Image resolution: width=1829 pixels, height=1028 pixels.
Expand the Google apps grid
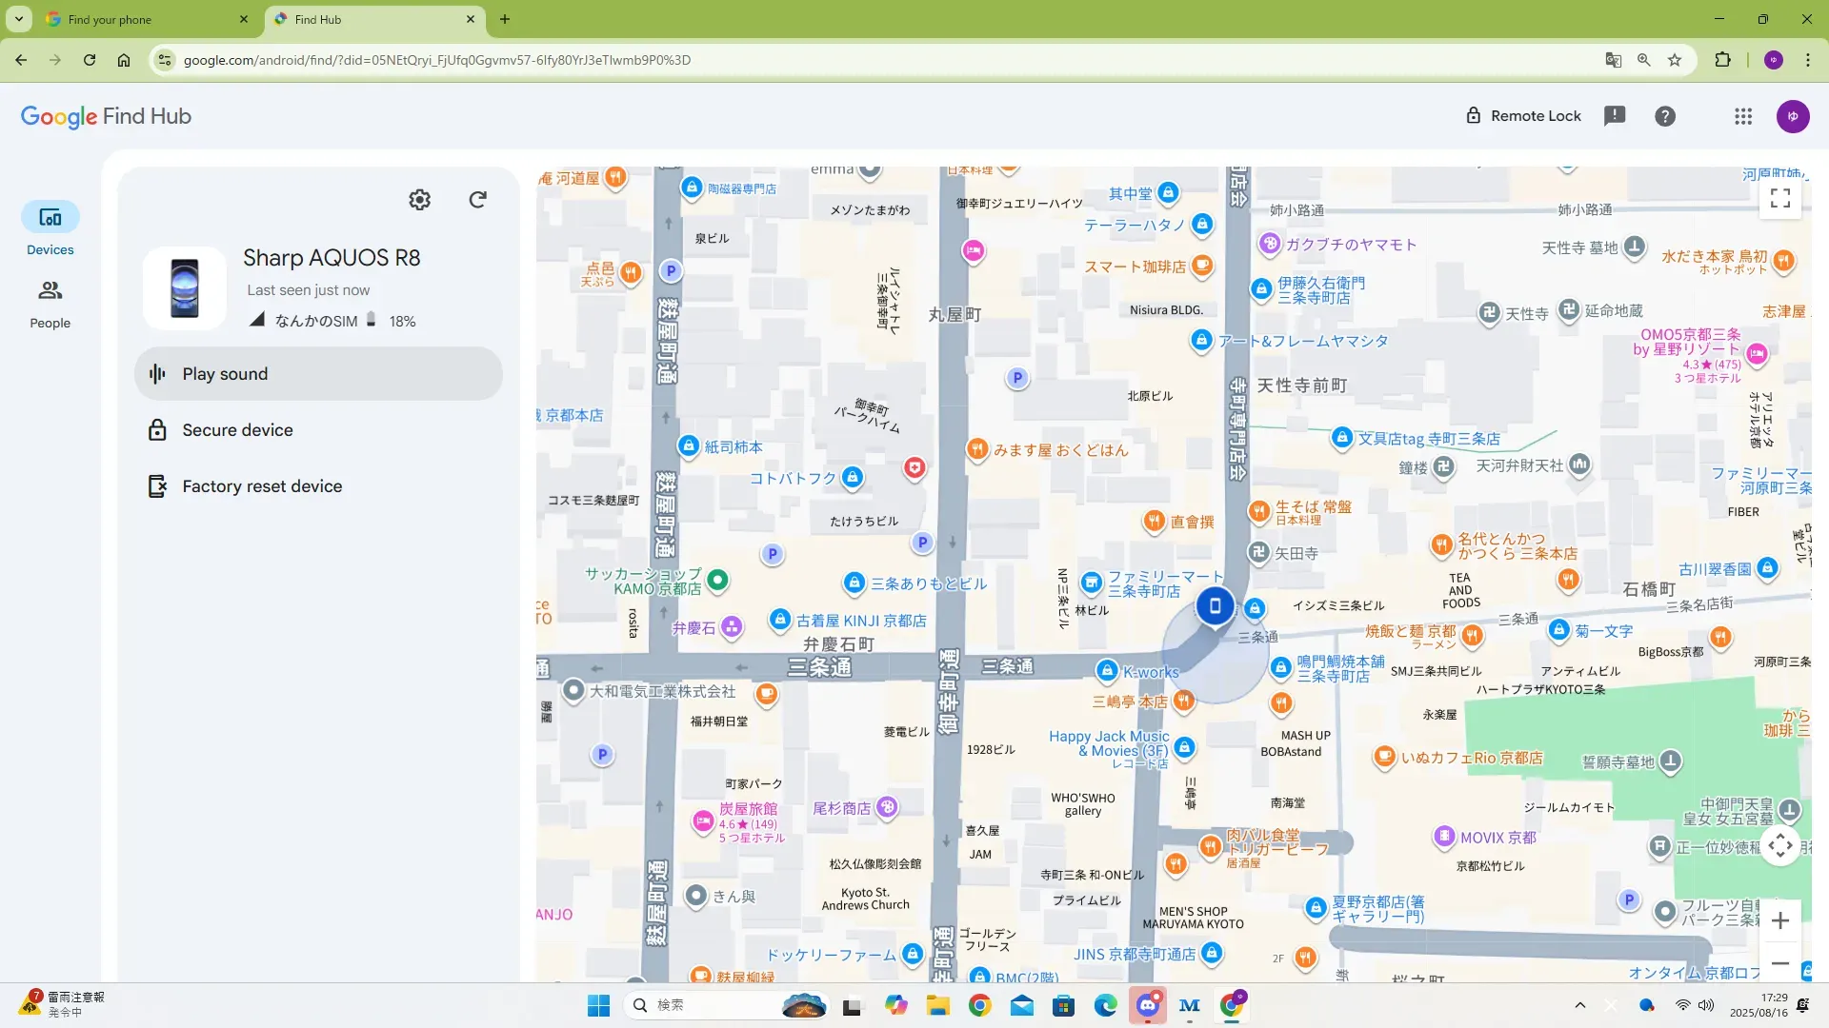click(x=1742, y=116)
